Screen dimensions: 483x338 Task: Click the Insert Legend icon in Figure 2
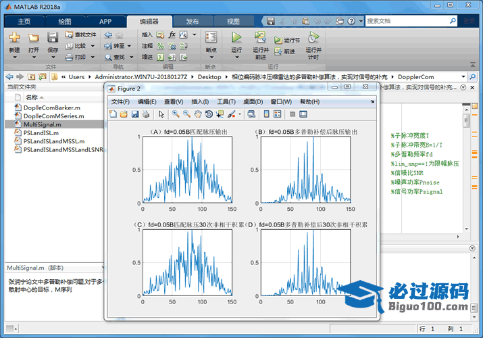(x=278, y=114)
